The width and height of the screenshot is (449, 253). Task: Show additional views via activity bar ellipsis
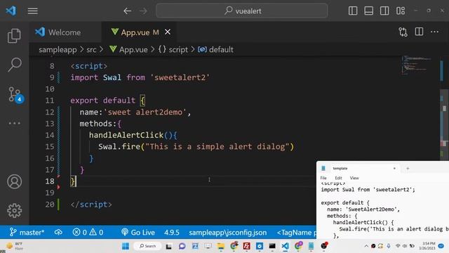tap(14, 124)
